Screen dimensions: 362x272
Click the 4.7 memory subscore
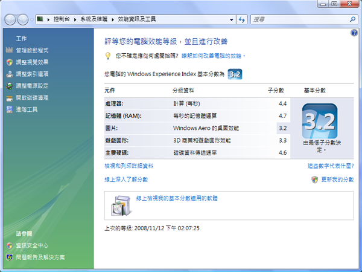[282, 116]
